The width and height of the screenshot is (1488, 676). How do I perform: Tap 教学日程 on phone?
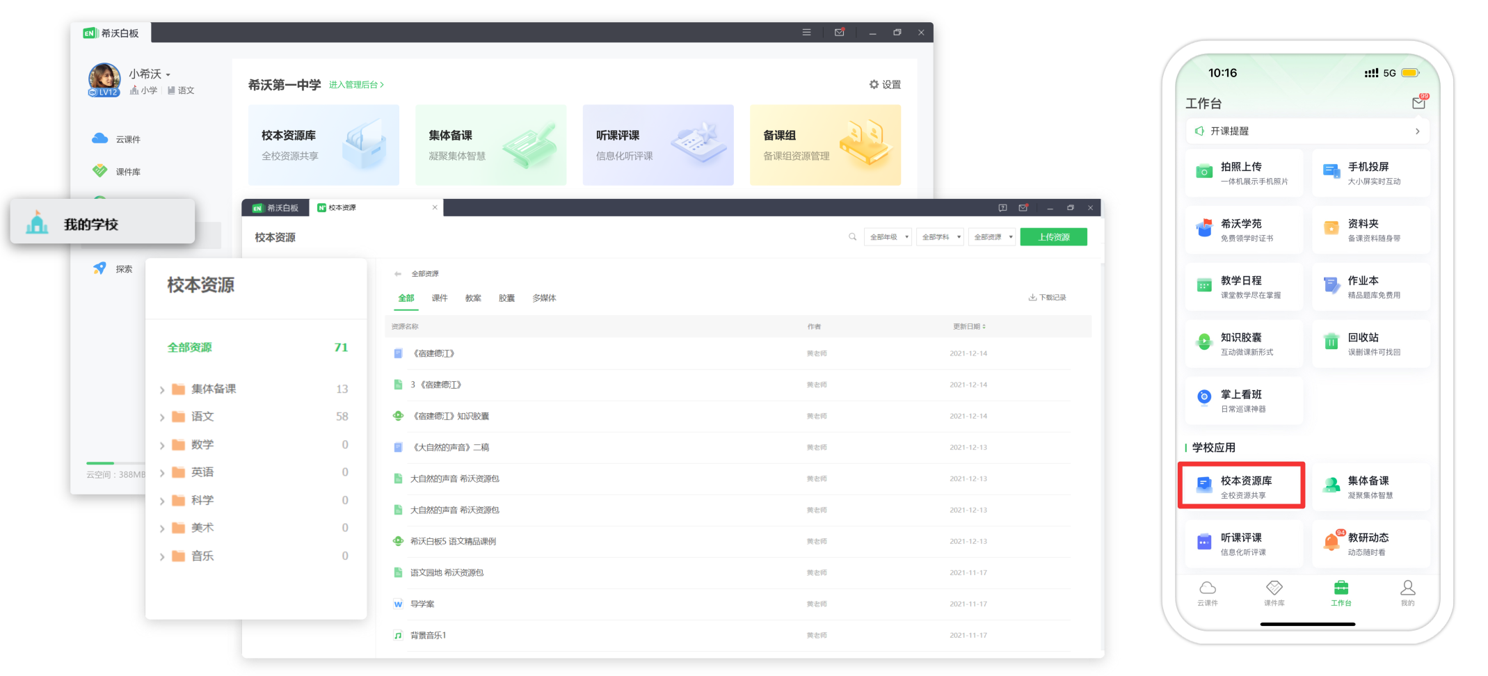(x=1245, y=287)
